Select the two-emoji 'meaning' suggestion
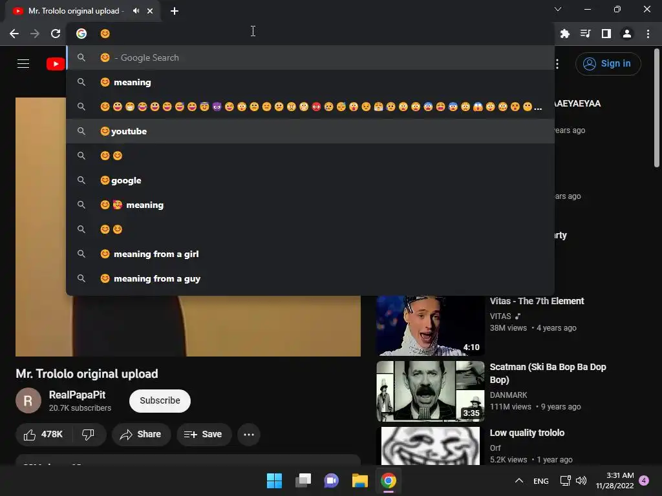The image size is (662, 496). (x=310, y=205)
